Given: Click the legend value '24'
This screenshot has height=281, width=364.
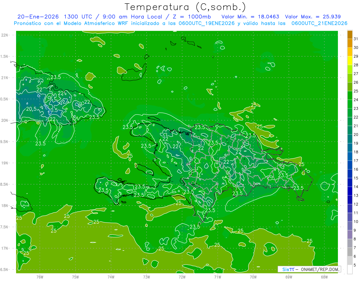Looking at the screenshot, I should 356,100.
